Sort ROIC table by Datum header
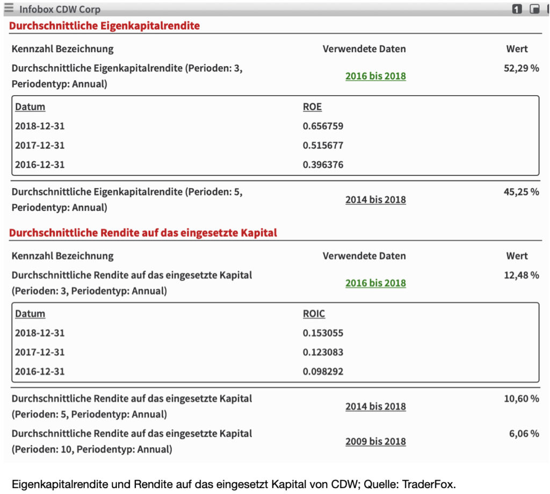 tap(30, 313)
